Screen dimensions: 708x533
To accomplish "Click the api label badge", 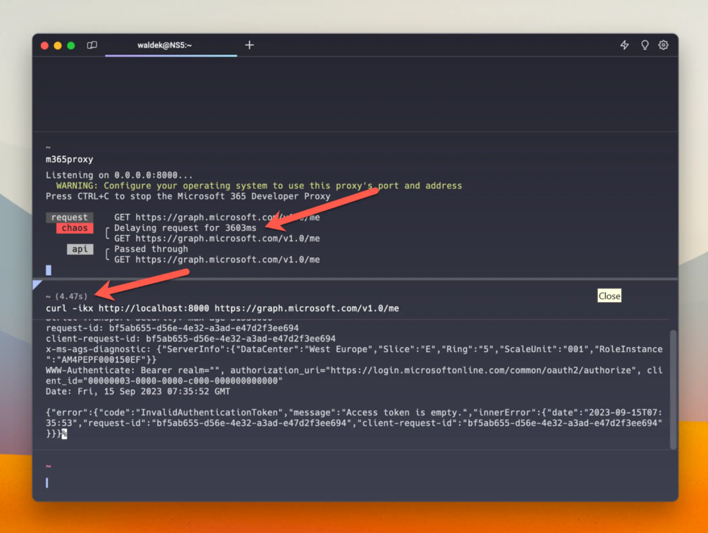I will click(x=80, y=249).
